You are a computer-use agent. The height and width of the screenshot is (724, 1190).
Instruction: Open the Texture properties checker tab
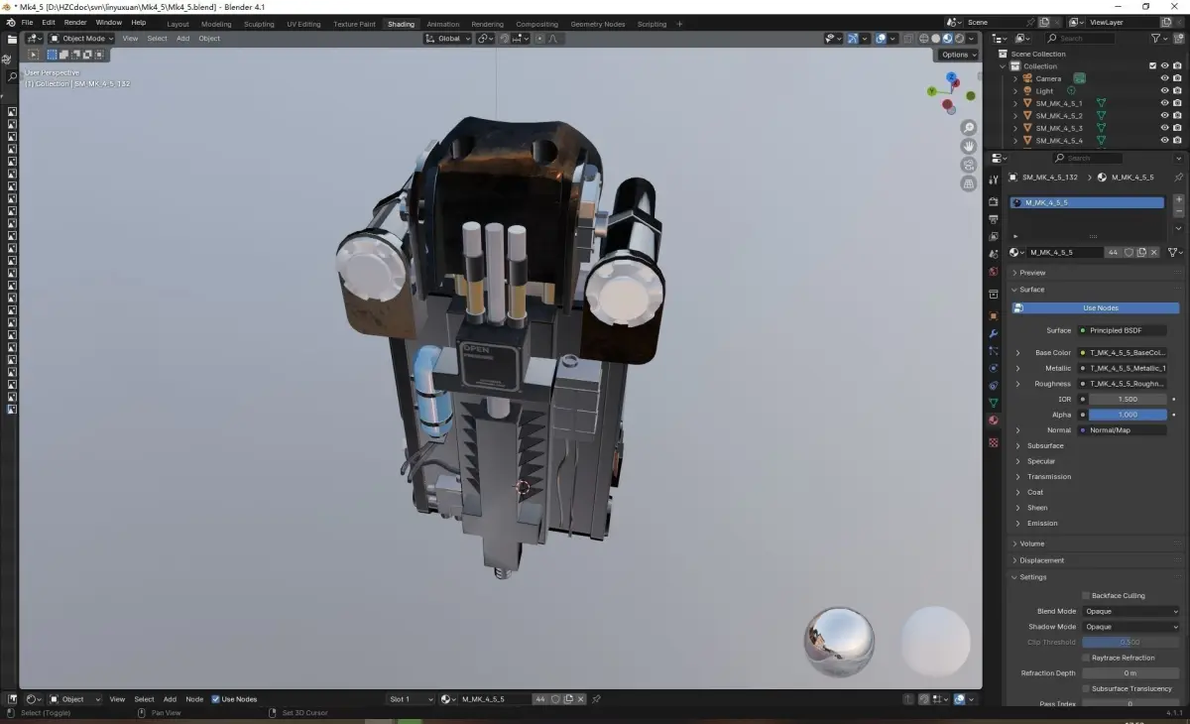click(x=994, y=442)
